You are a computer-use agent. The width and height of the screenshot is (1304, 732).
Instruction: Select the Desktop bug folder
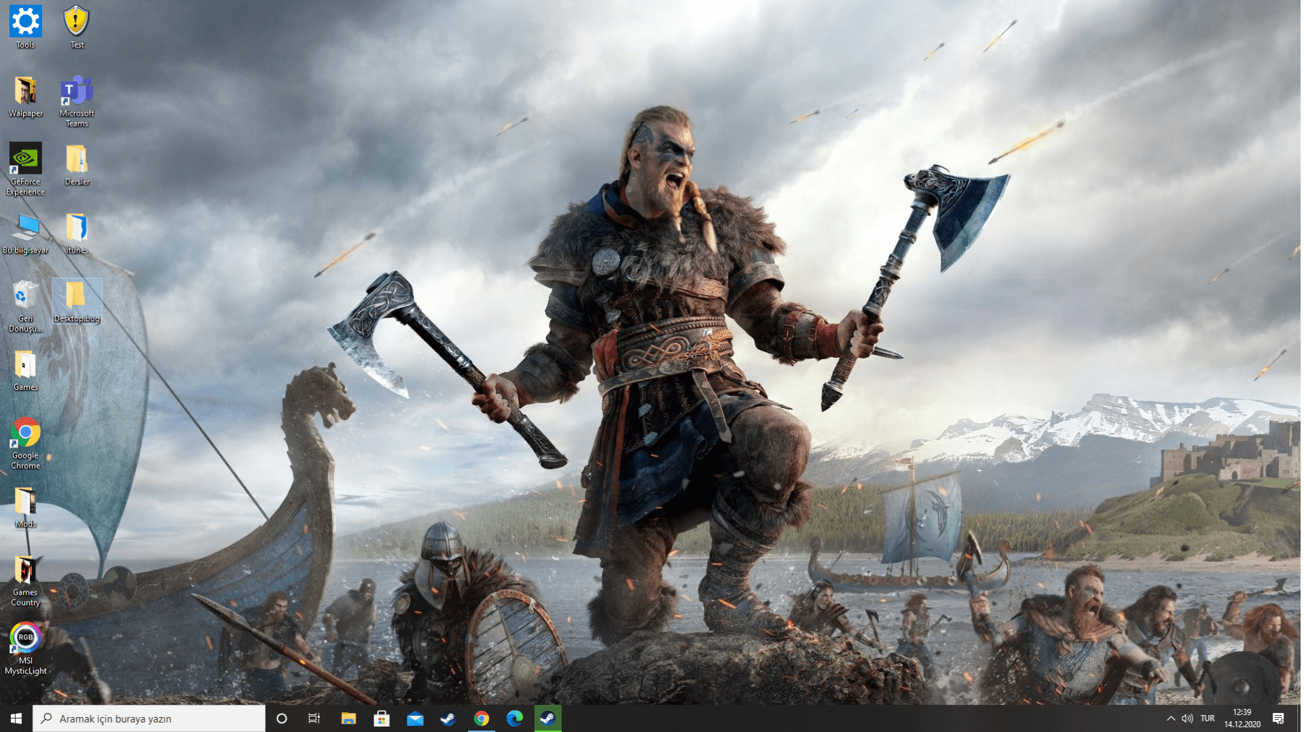click(77, 301)
